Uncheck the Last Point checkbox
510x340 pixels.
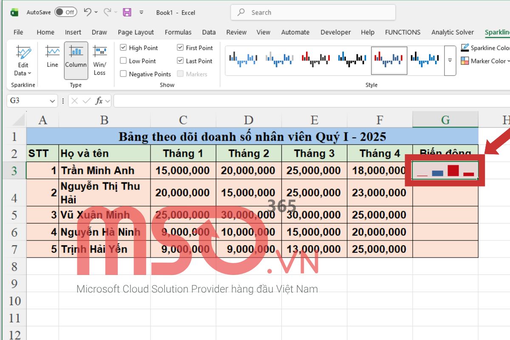(x=180, y=61)
